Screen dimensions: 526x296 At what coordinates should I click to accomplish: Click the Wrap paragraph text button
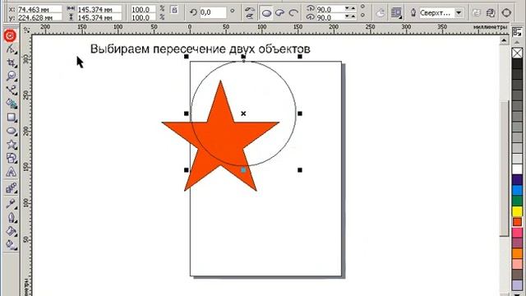pyautogui.click(x=396, y=13)
